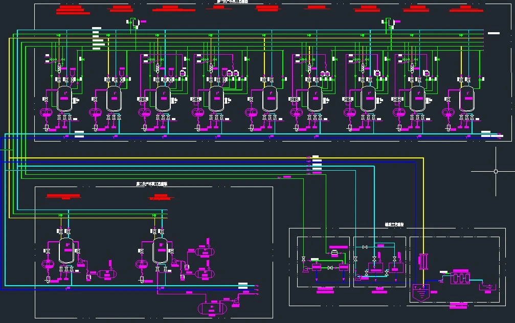Select the leftmost reactor vessel in the top row
The image size is (515, 323).
click(64, 98)
